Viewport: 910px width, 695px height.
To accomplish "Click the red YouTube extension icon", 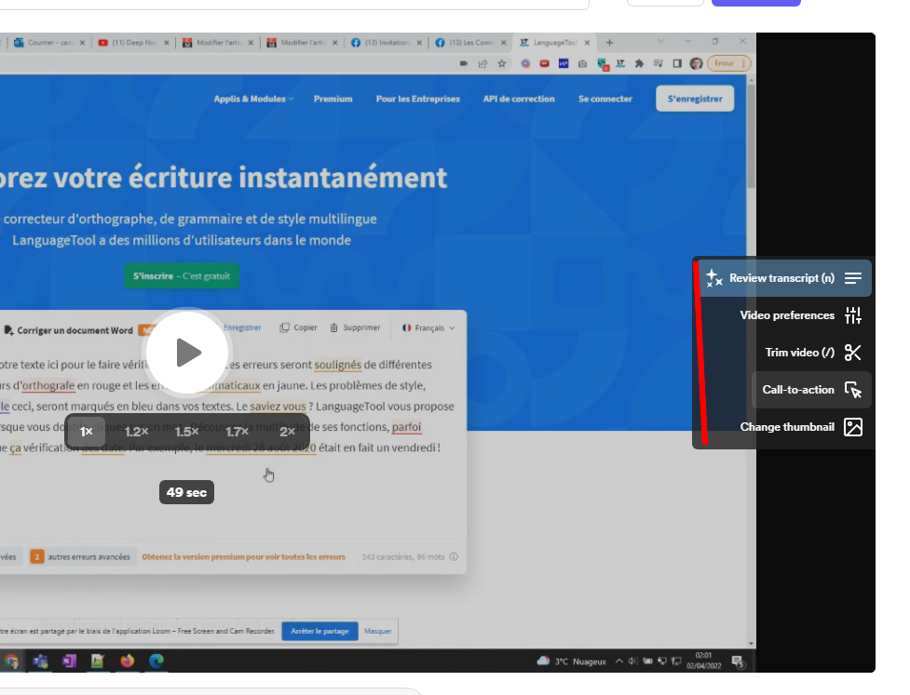I will [x=544, y=63].
